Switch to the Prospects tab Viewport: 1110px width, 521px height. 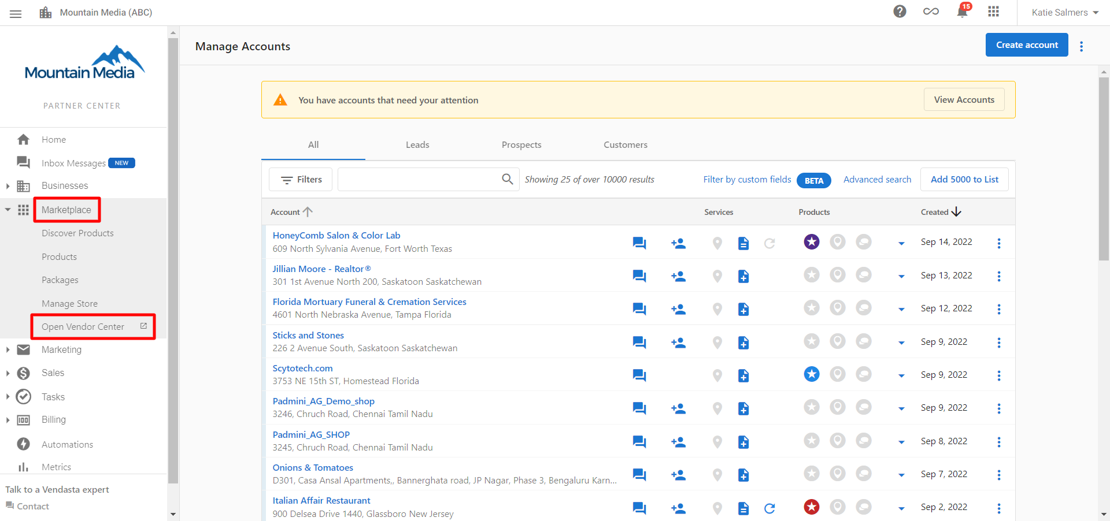tap(521, 145)
